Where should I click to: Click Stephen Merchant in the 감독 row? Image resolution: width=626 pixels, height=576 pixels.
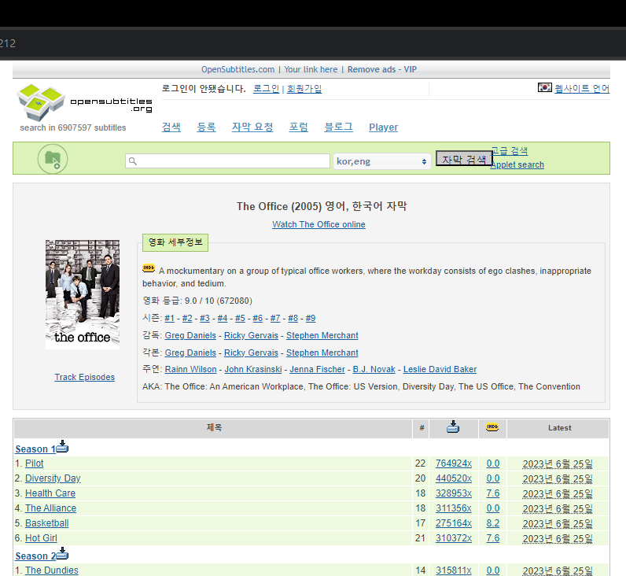322,335
